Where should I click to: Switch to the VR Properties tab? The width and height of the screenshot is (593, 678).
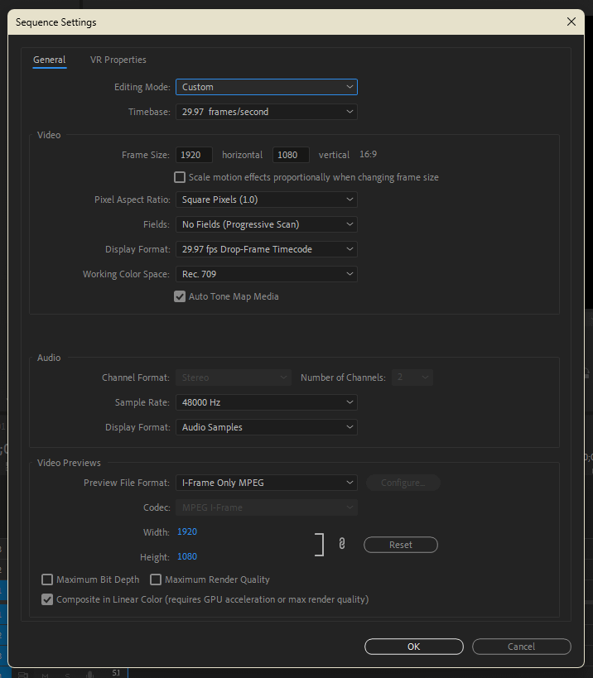pos(118,60)
